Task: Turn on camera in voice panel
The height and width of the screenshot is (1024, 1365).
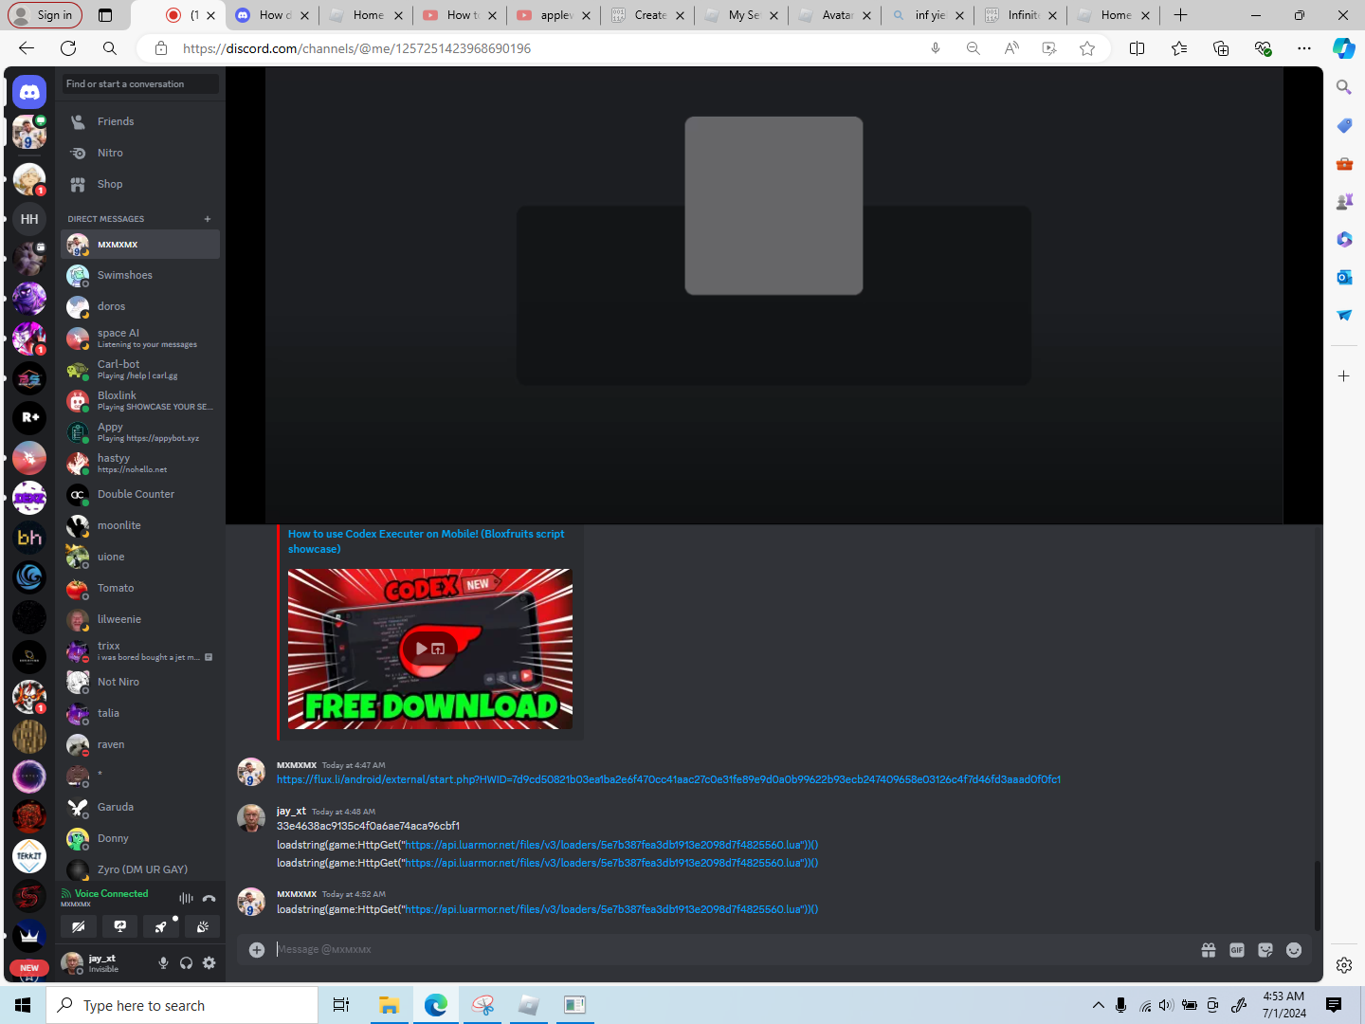Action: (x=79, y=926)
